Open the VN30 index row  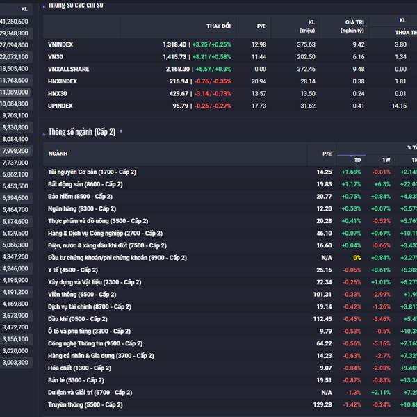coord(230,57)
